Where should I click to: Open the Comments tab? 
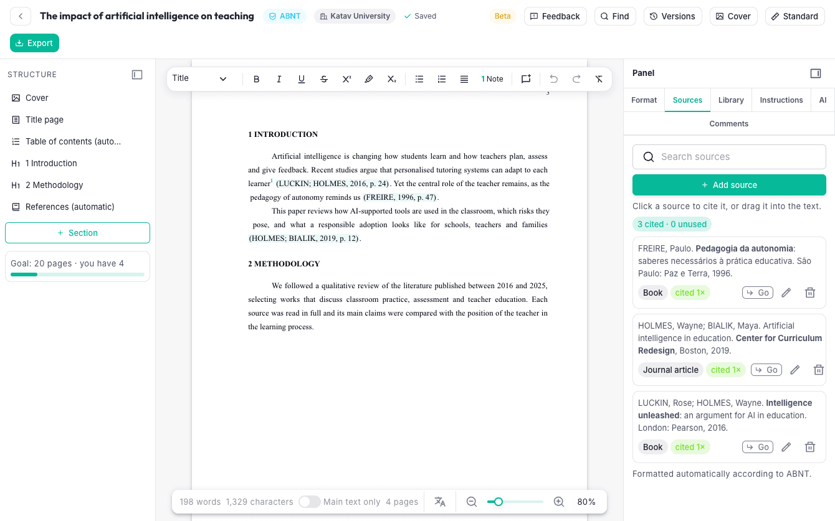click(729, 124)
